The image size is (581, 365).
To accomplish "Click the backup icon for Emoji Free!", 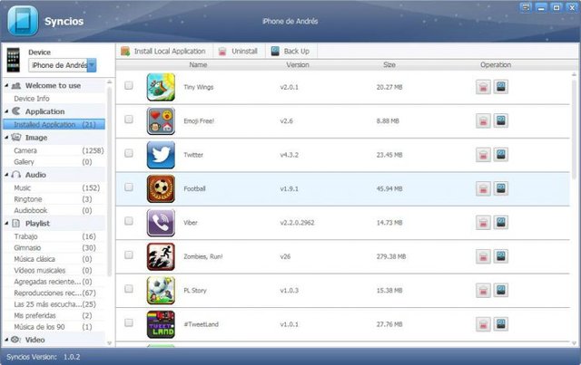I will click(500, 120).
